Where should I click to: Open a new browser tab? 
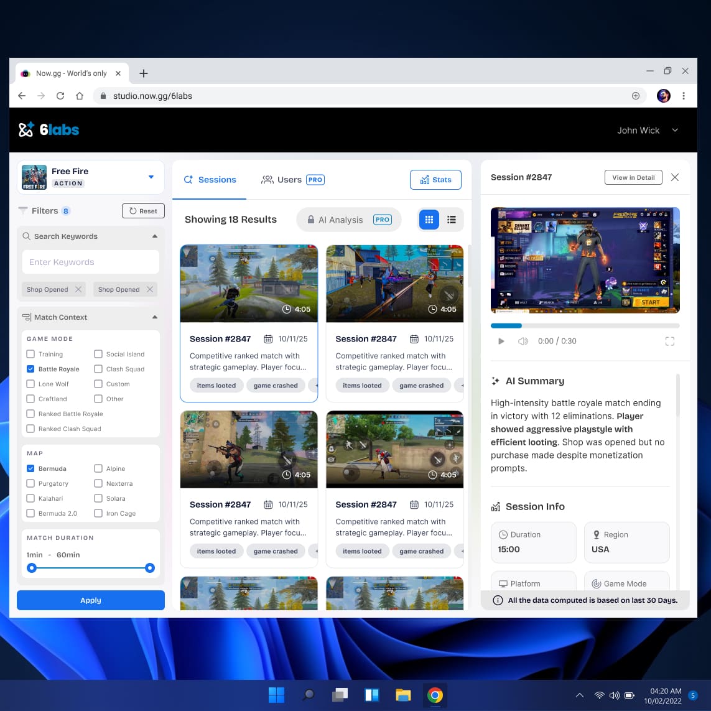point(144,73)
